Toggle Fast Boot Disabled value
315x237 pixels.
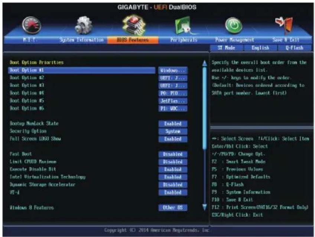click(173, 154)
